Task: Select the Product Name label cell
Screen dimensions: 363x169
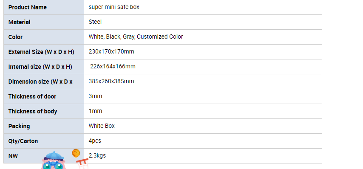Action: [x=44, y=7]
